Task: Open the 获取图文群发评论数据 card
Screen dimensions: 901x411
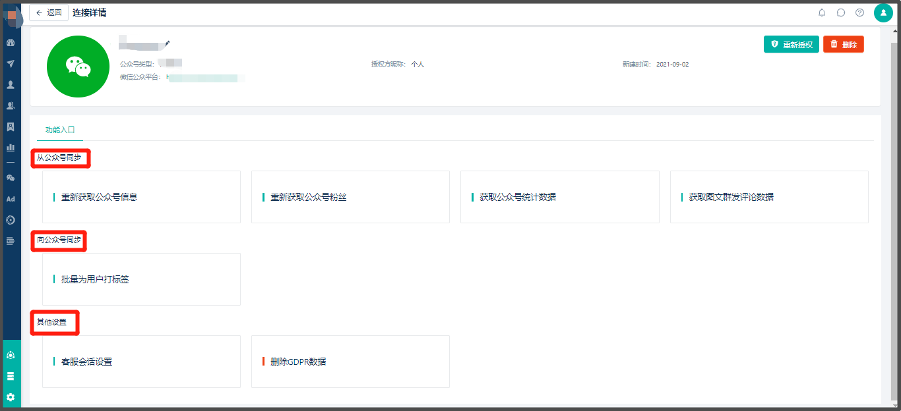Action: coord(769,197)
